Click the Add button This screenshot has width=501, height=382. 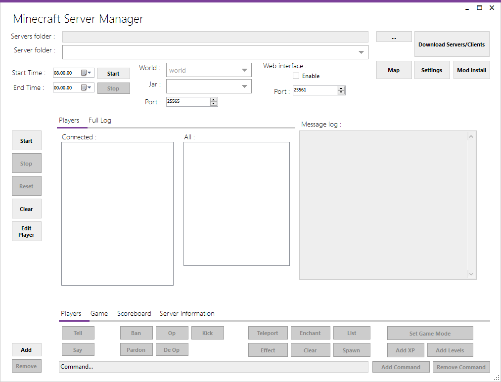27,350
